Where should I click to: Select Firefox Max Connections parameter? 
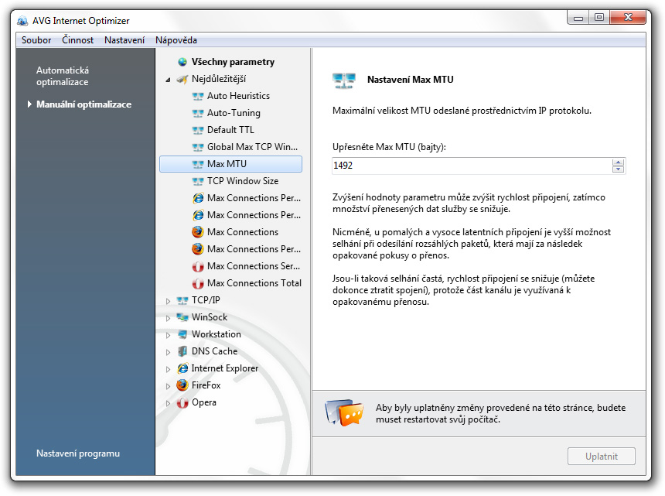243,232
